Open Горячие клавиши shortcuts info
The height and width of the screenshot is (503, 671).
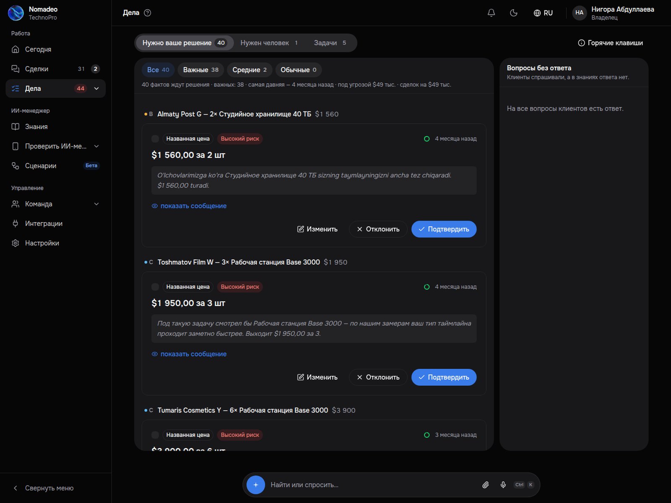(610, 43)
